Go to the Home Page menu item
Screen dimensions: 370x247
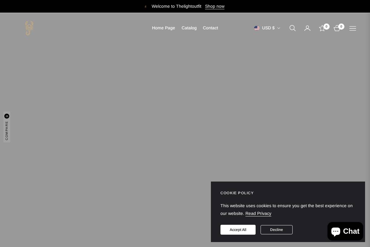[x=163, y=28]
